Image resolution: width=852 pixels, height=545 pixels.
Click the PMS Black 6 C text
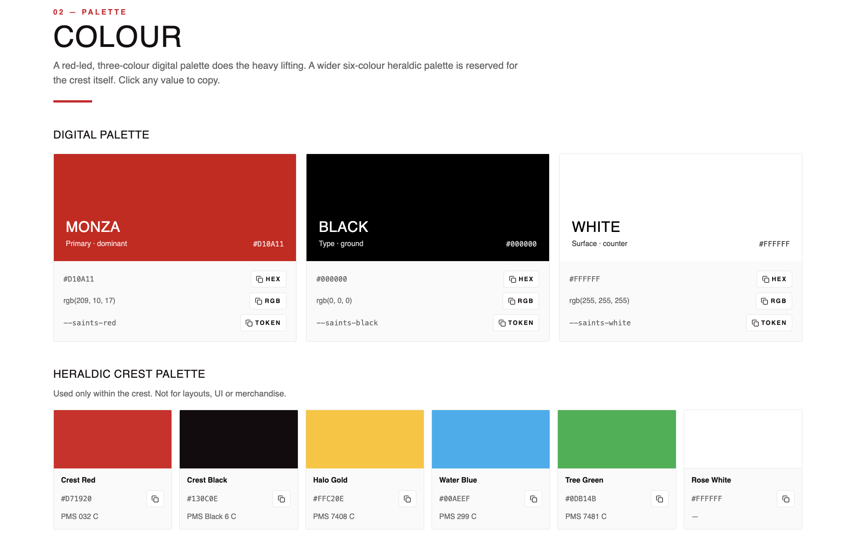coord(212,517)
